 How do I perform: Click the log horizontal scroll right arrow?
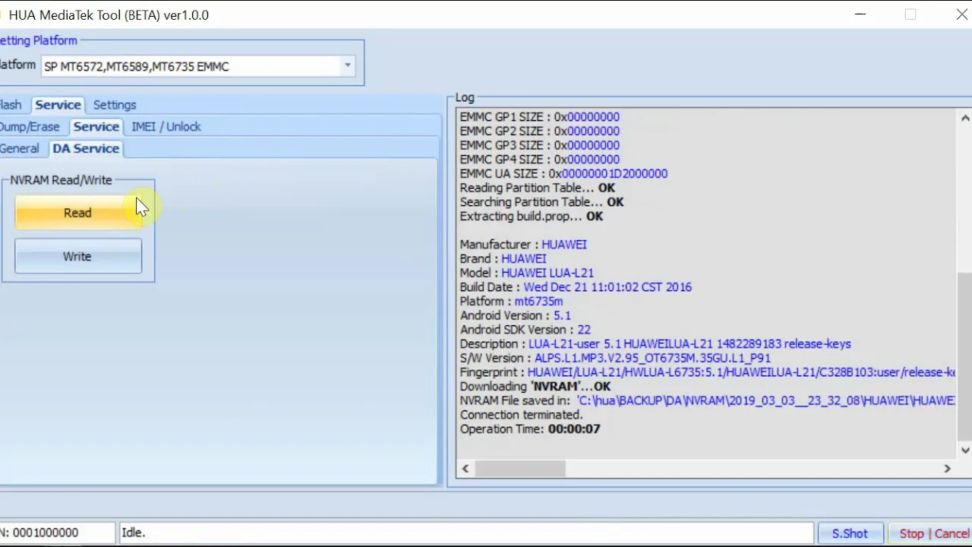(x=947, y=469)
